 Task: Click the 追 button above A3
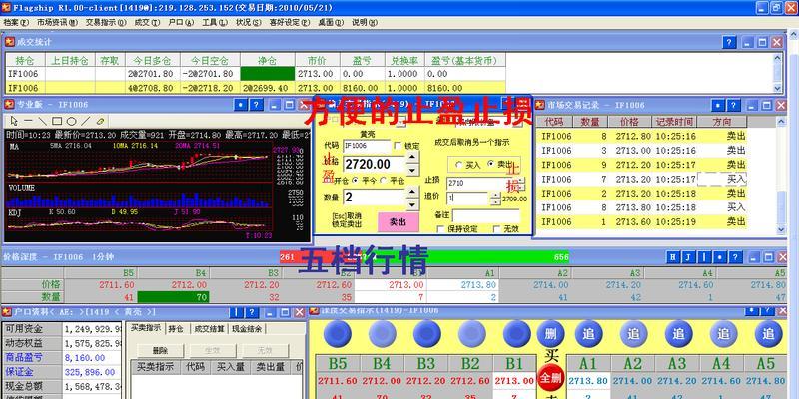coord(679,334)
